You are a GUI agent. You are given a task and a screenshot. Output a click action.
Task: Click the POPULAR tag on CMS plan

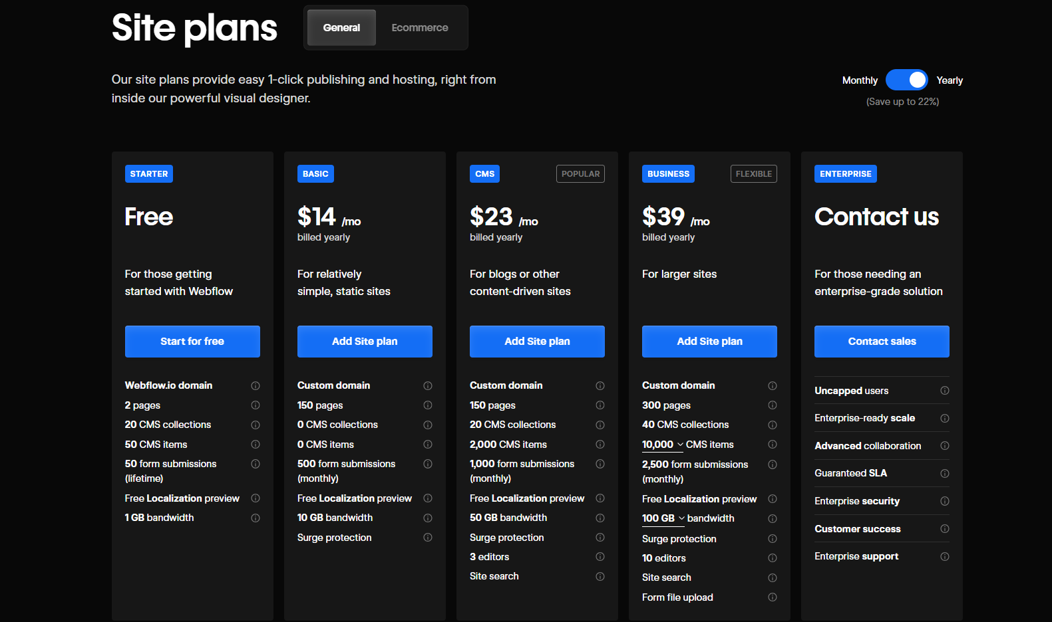click(580, 174)
